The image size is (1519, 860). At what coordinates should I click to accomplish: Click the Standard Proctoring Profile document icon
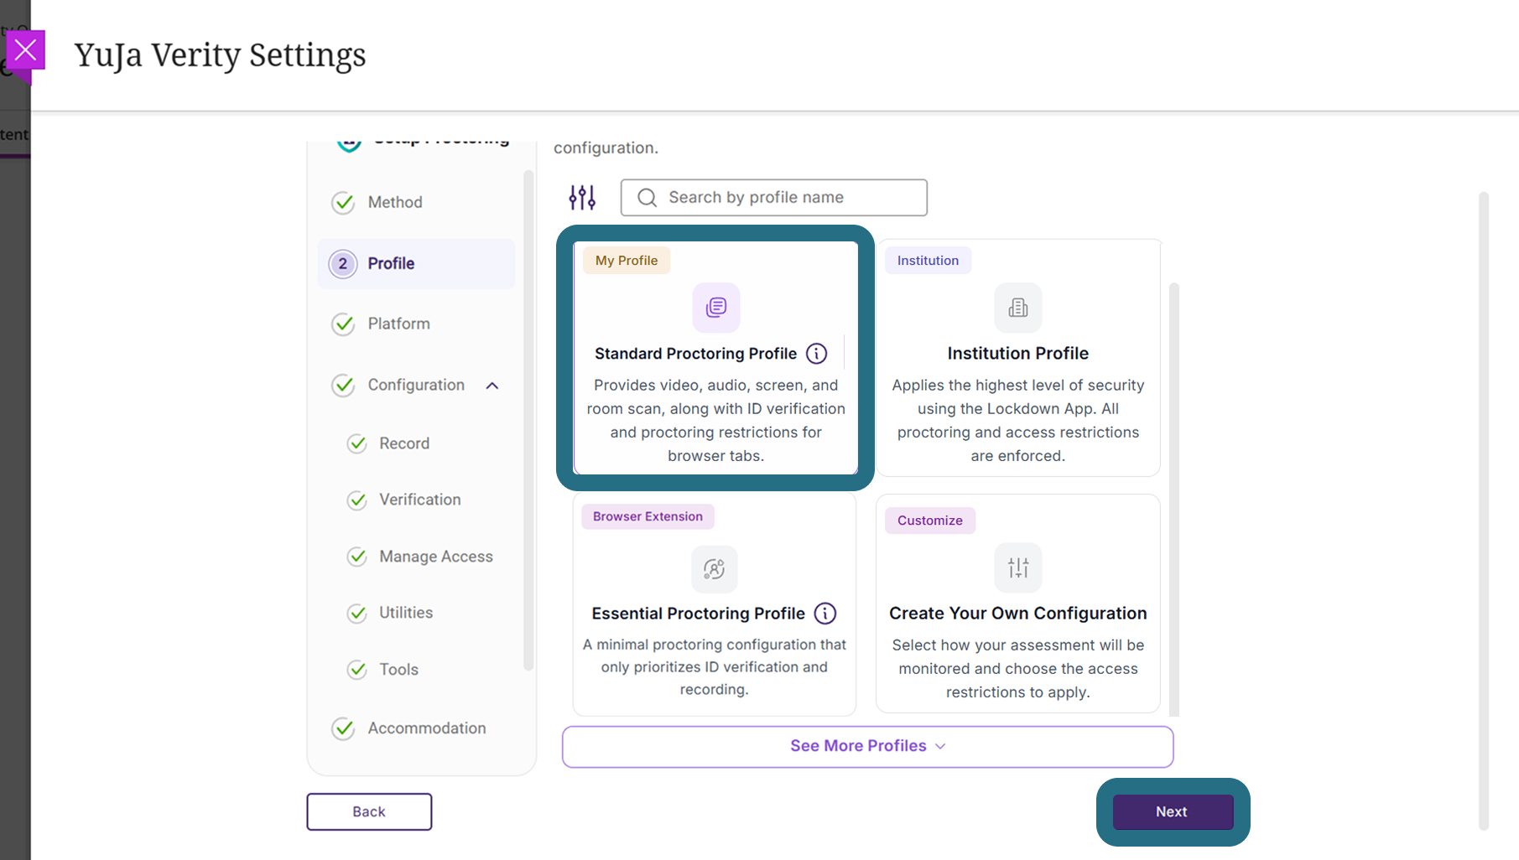click(716, 308)
